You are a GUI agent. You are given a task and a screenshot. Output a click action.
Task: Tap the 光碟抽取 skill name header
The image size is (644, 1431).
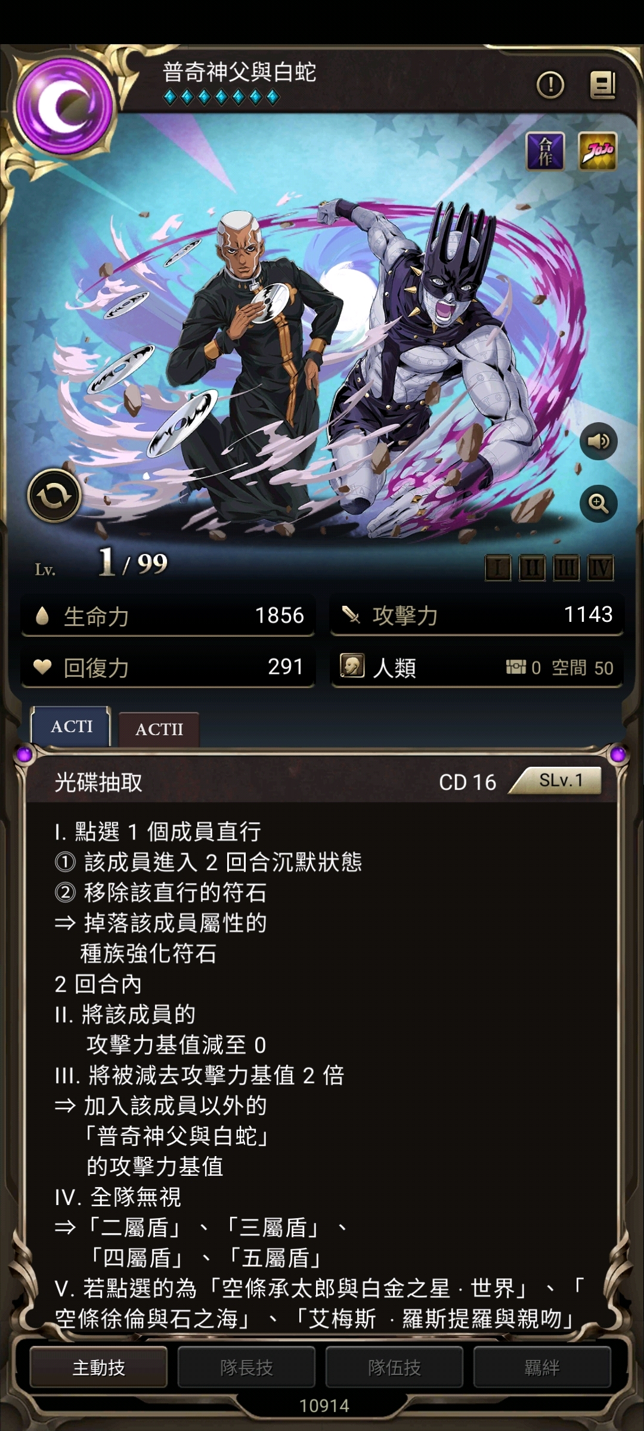(x=98, y=782)
